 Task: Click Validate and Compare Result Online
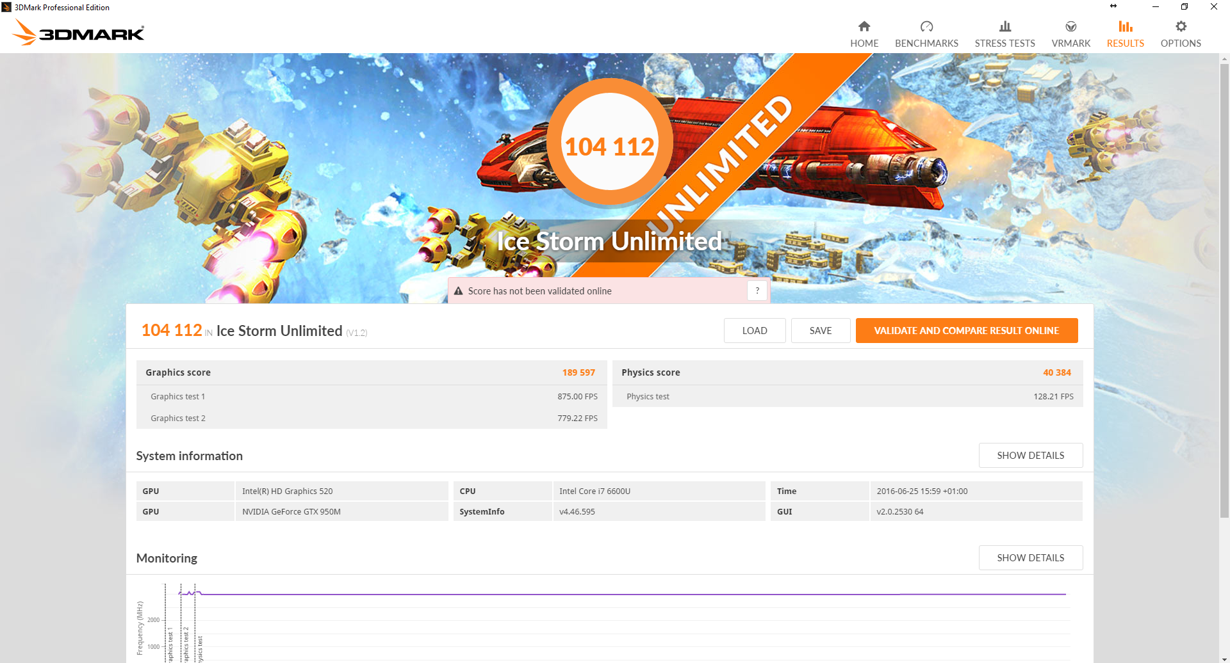[x=967, y=331]
